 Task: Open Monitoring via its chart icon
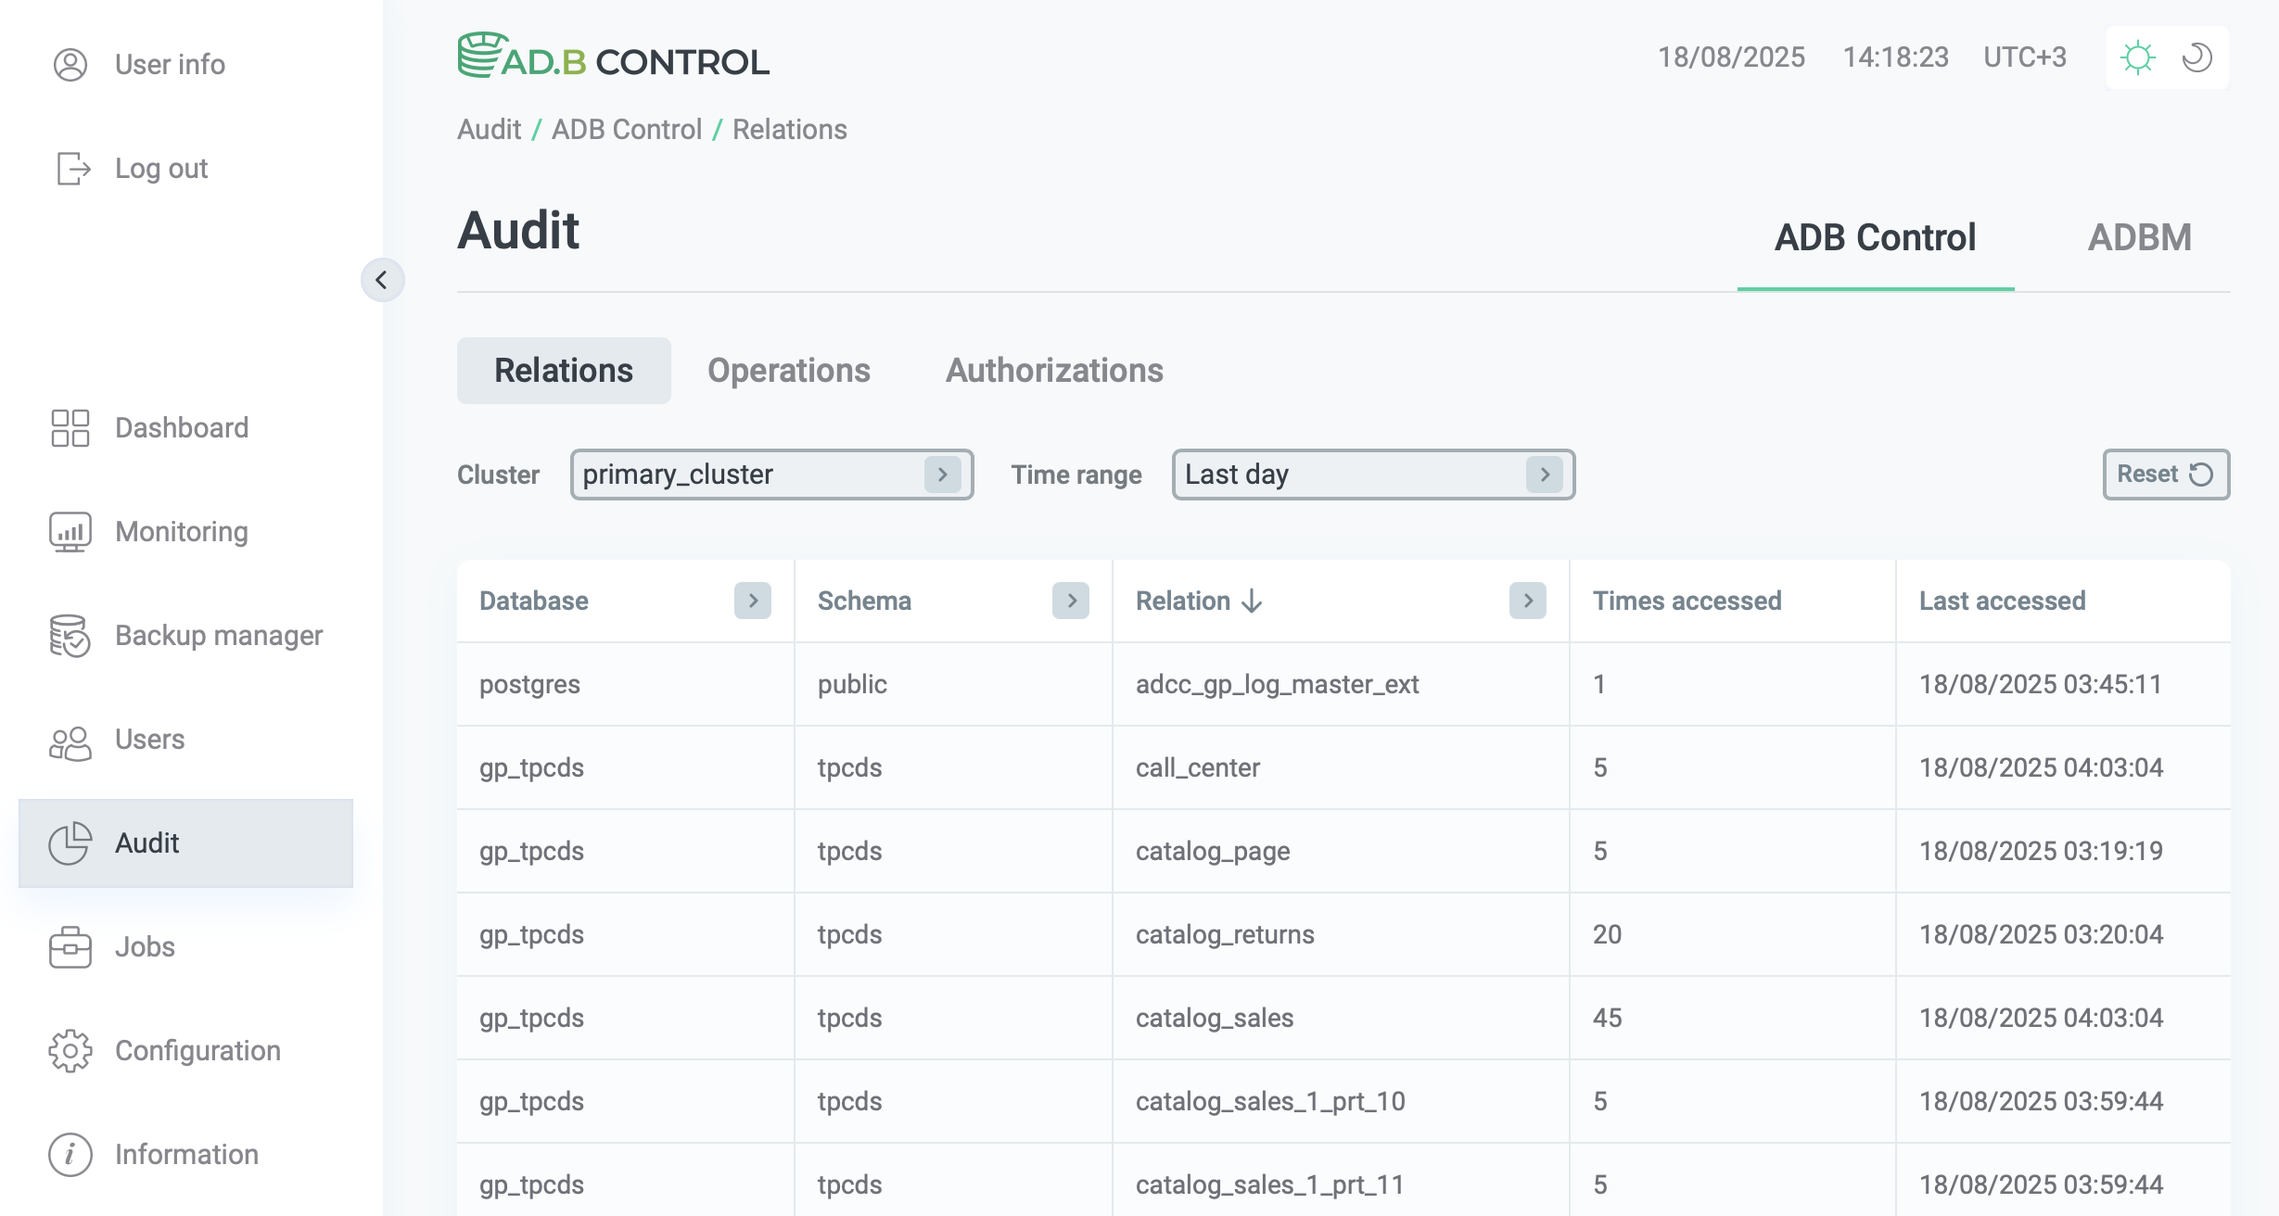(x=70, y=532)
